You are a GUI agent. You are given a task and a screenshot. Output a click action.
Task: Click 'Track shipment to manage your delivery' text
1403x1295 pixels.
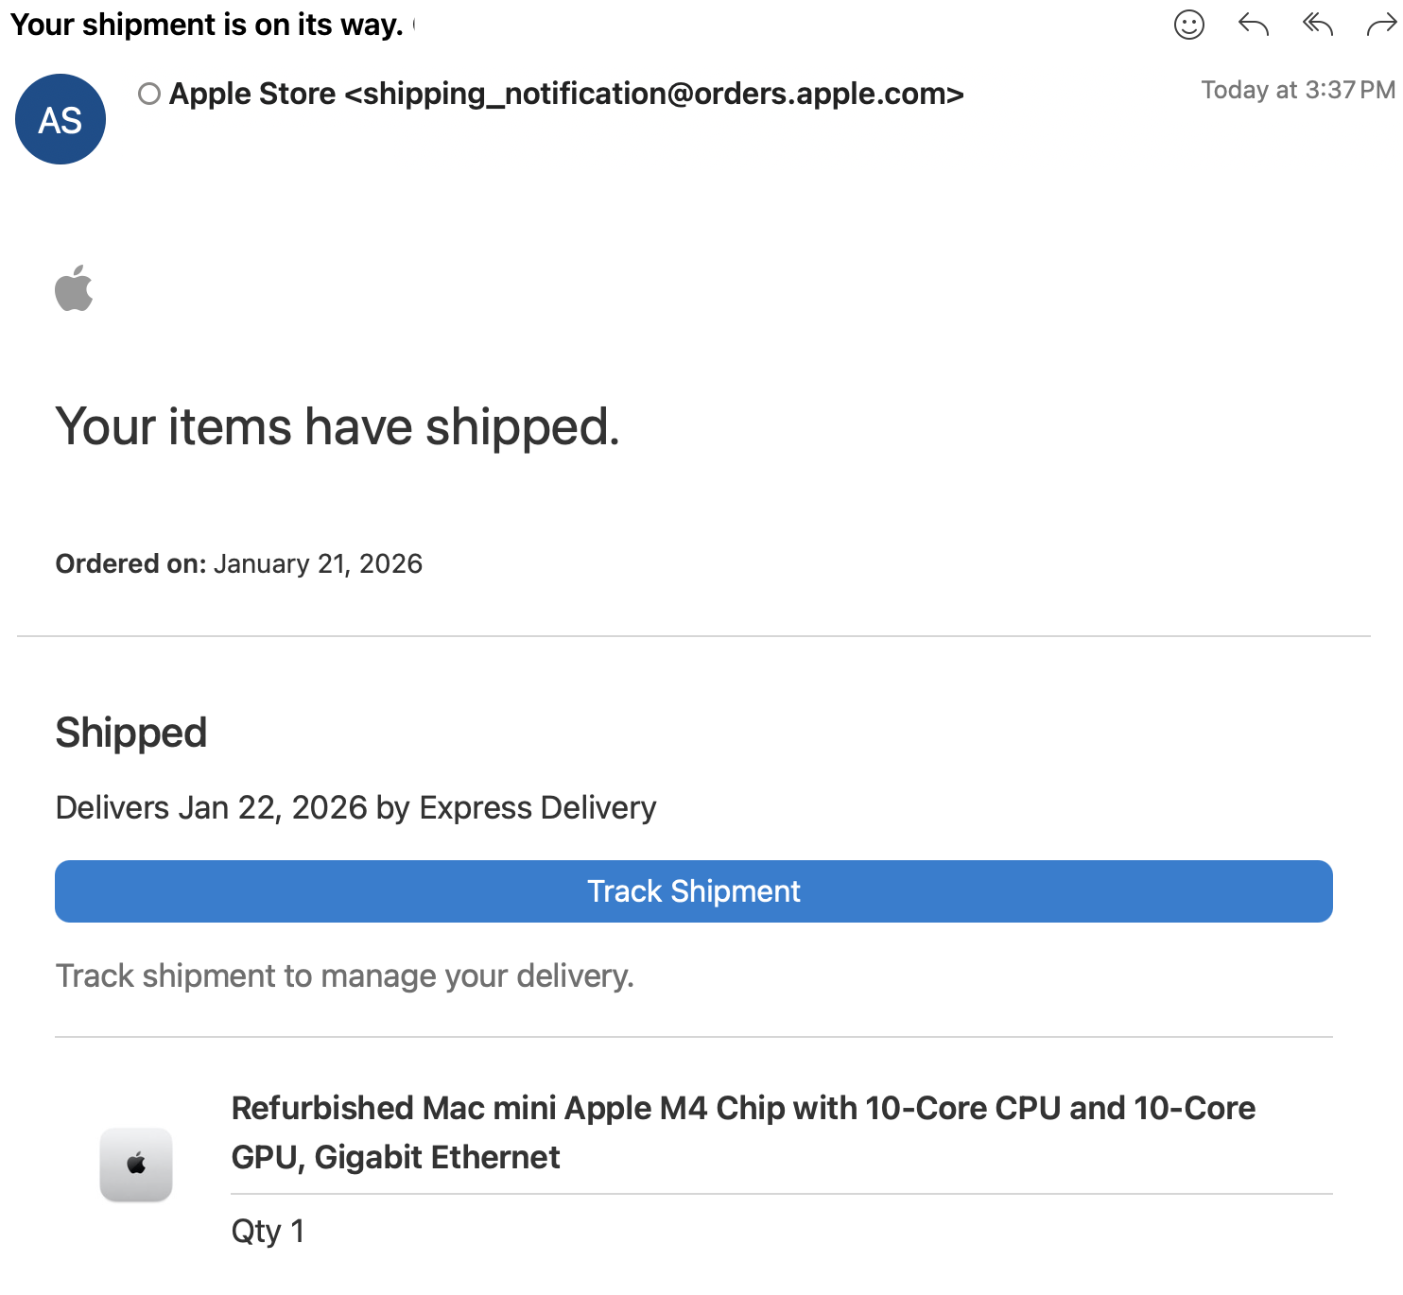(x=344, y=976)
